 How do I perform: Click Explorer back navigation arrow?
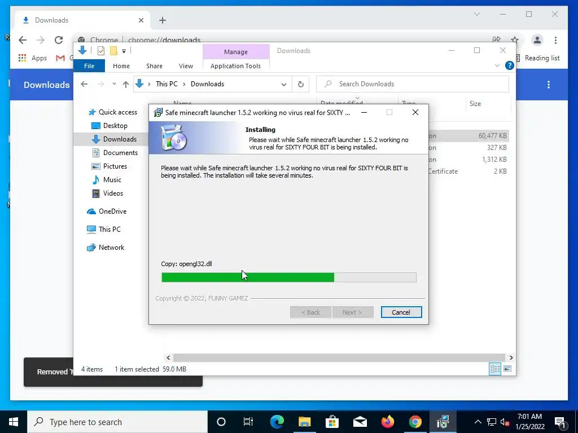[x=84, y=85]
